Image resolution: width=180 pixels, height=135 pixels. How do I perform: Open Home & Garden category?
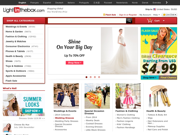point(24,31)
